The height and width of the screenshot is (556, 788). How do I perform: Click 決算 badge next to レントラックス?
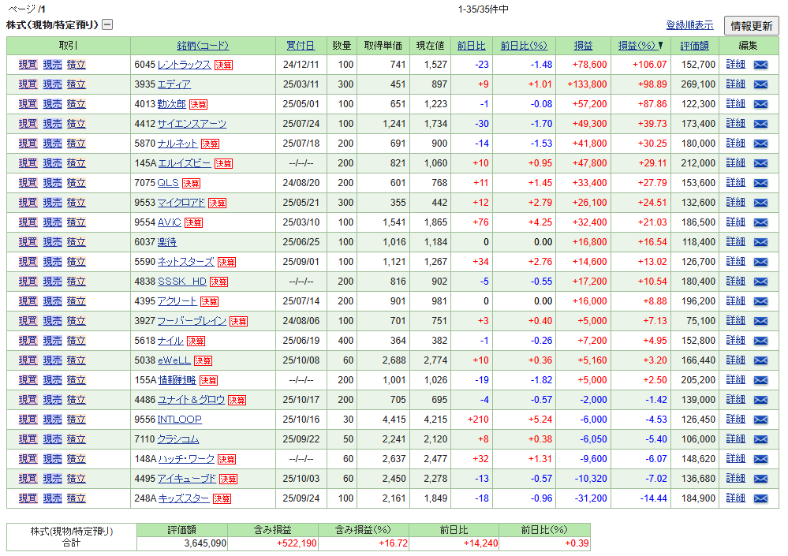pos(224,65)
